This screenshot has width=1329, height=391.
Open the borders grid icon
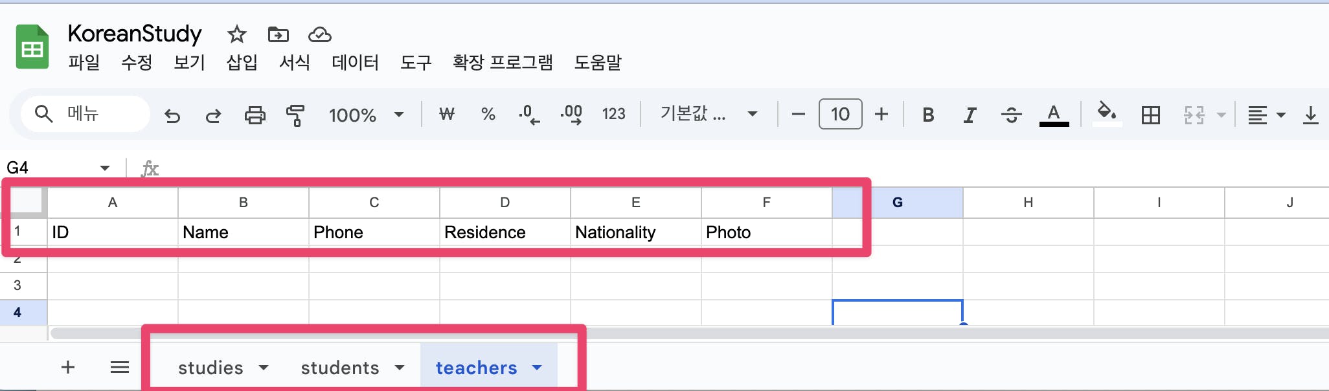coord(1150,115)
